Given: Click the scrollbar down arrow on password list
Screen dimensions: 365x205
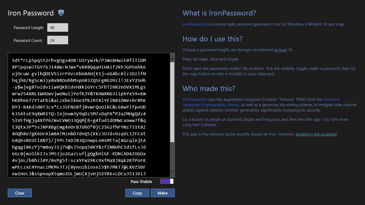Looking at the screenshot, I should point(172,171).
